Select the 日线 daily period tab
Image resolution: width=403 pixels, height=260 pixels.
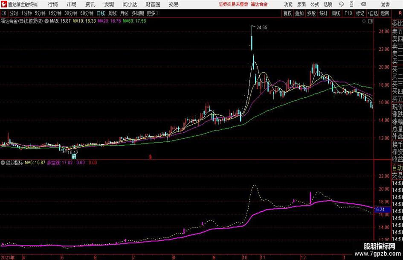tap(101, 13)
